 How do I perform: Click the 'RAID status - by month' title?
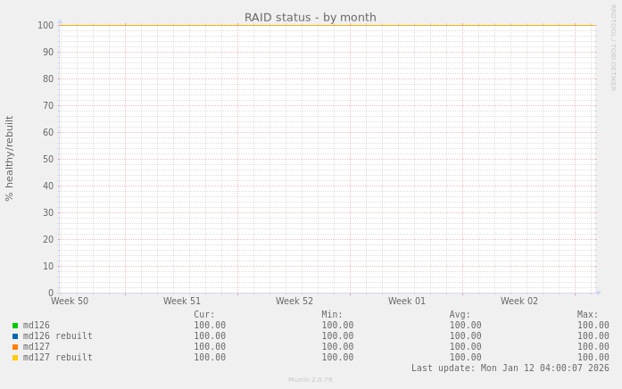(x=311, y=18)
